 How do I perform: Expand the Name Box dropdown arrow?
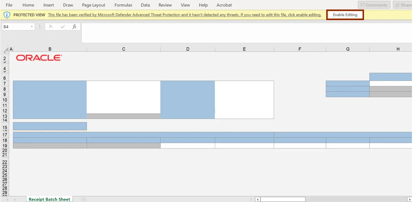(x=32, y=26)
